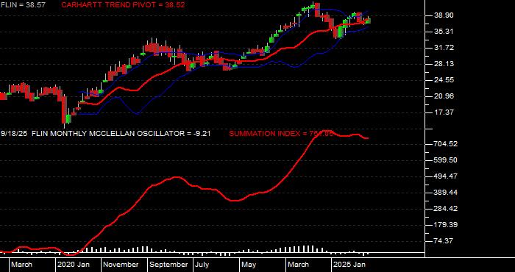The image size is (515, 272).
Task: Click the 38.90 price axis value
Action: point(444,15)
